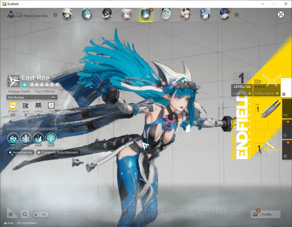The height and width of the screenshot is (227, 292).
Task: Click the Will brain attribute icon
Action: (51, 106)
